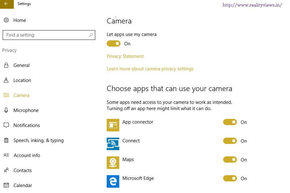Select Camera in the Privacy menu
This screenshot has width=290, height=193.
coord(21,95)
